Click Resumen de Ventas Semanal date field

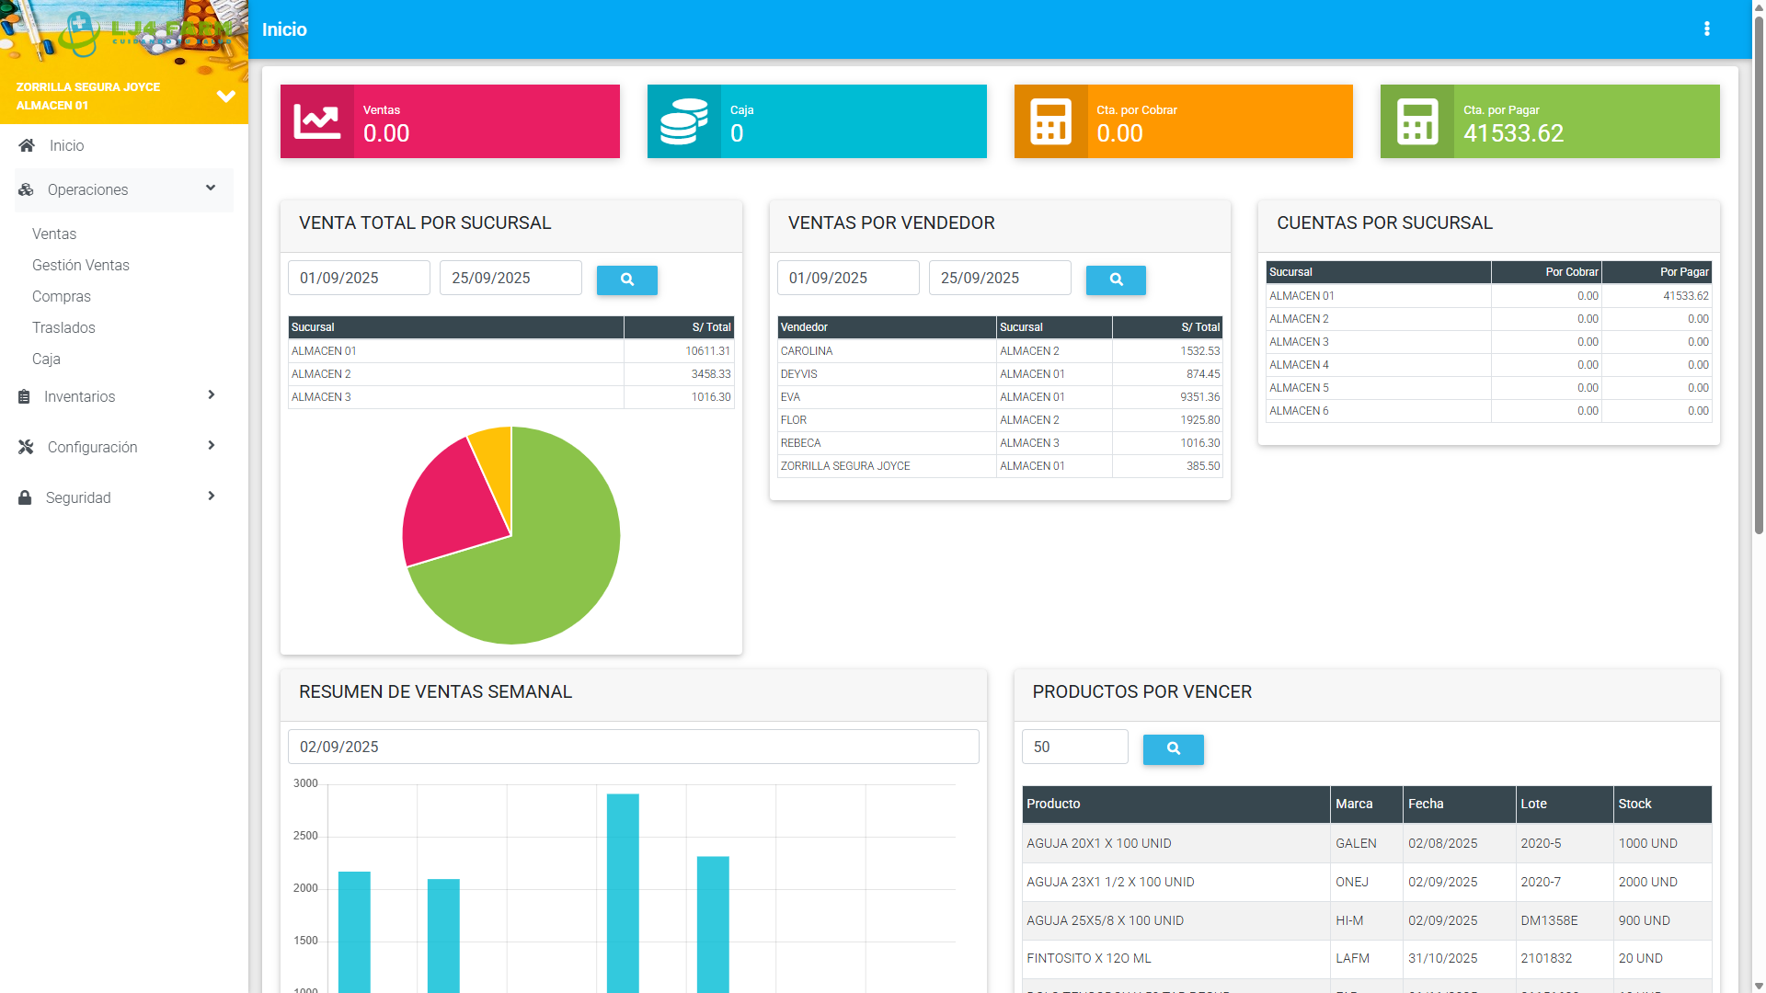point(633,747)
